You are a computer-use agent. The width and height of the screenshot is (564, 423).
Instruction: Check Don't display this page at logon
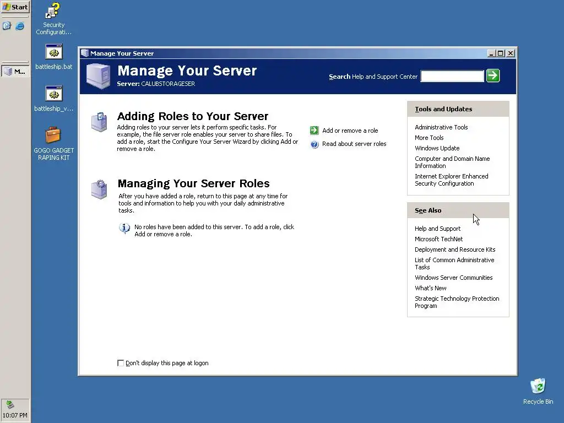(x=121, y=363)
